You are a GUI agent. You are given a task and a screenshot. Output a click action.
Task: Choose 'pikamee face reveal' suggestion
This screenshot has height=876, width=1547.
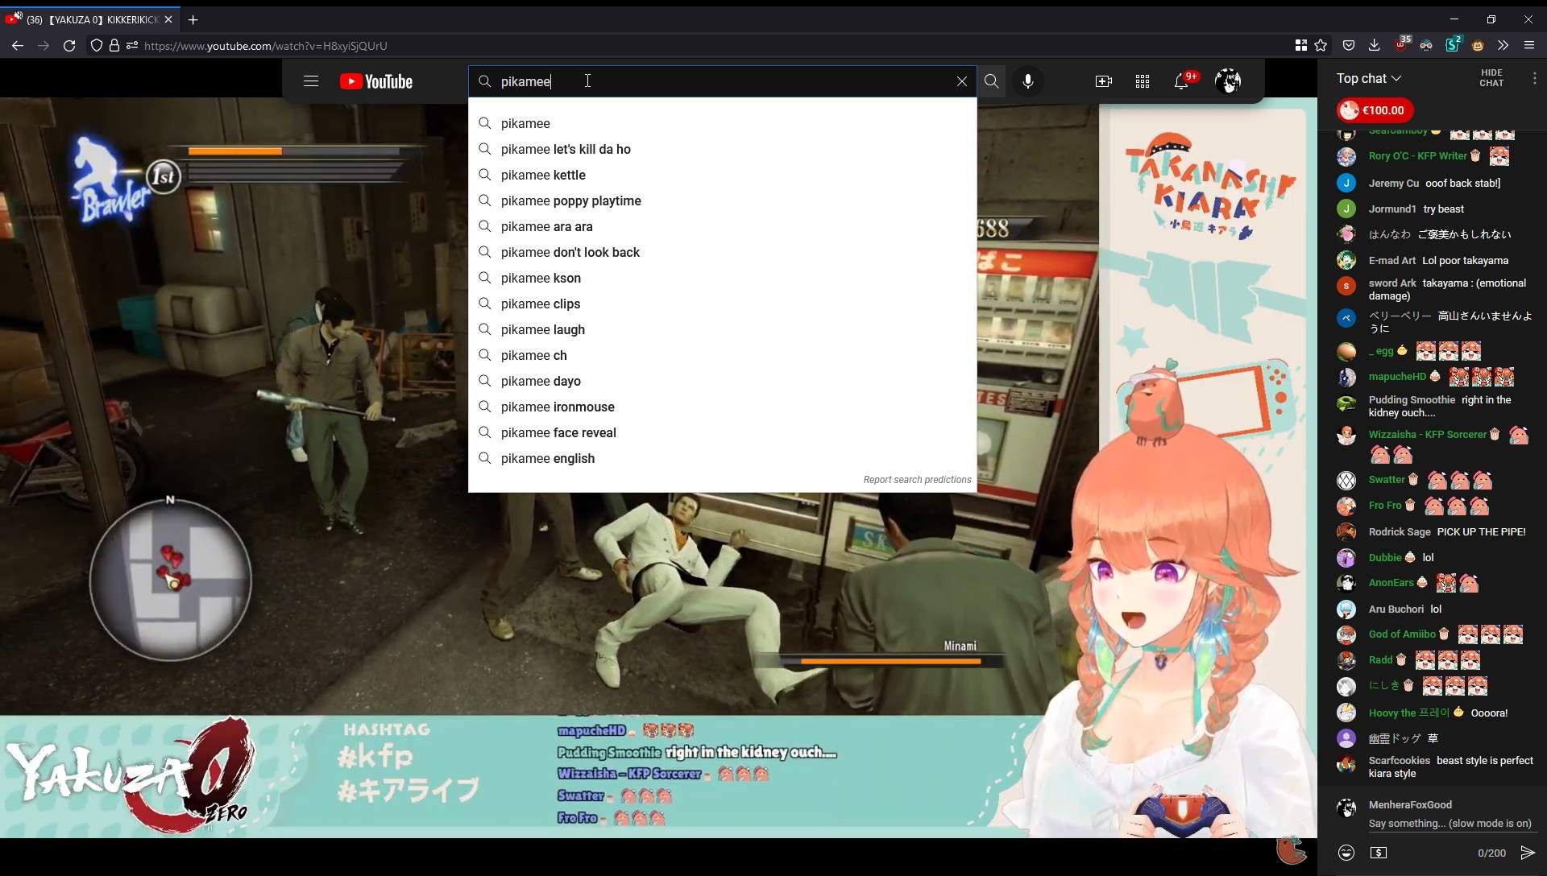(x=723, y=432)
